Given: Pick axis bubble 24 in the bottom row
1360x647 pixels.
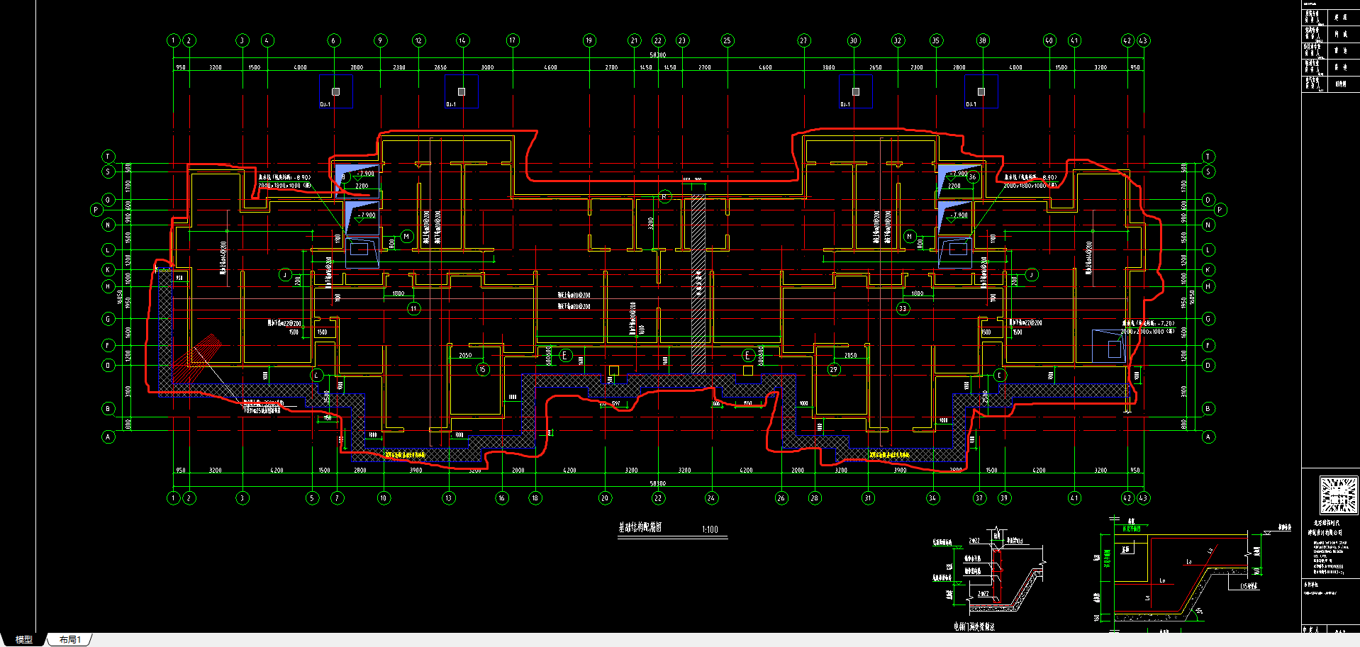Looking at the screenshot, I should click(711, 498).
